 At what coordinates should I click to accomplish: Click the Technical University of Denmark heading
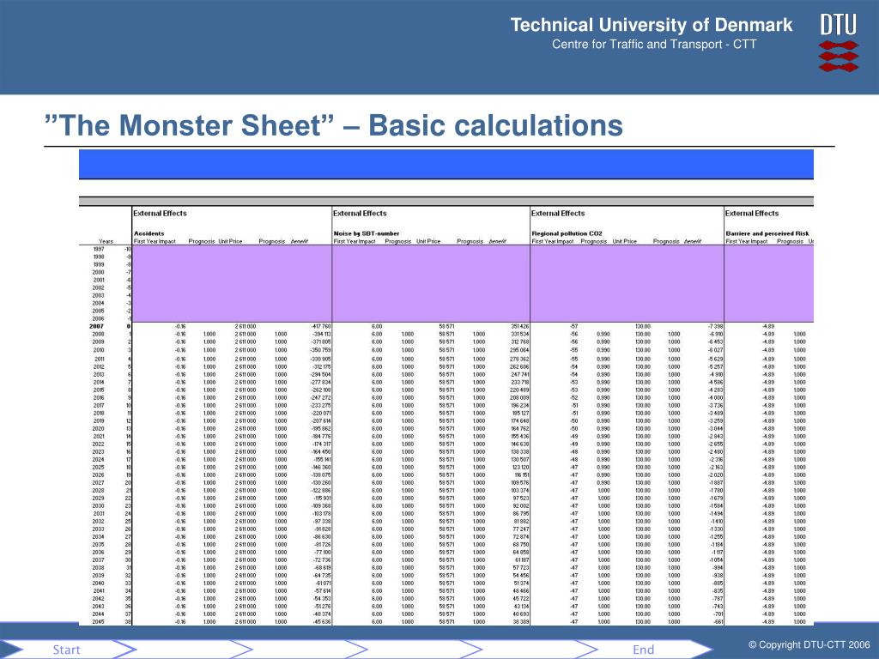[x=652, y=25]
